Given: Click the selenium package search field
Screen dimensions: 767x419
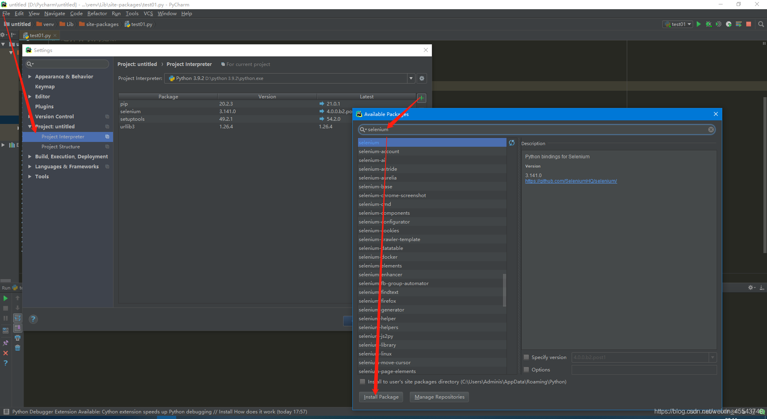Looking at the screenshot, I should pos(537,130).
